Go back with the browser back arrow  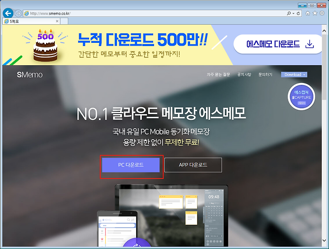click(8, 13)
